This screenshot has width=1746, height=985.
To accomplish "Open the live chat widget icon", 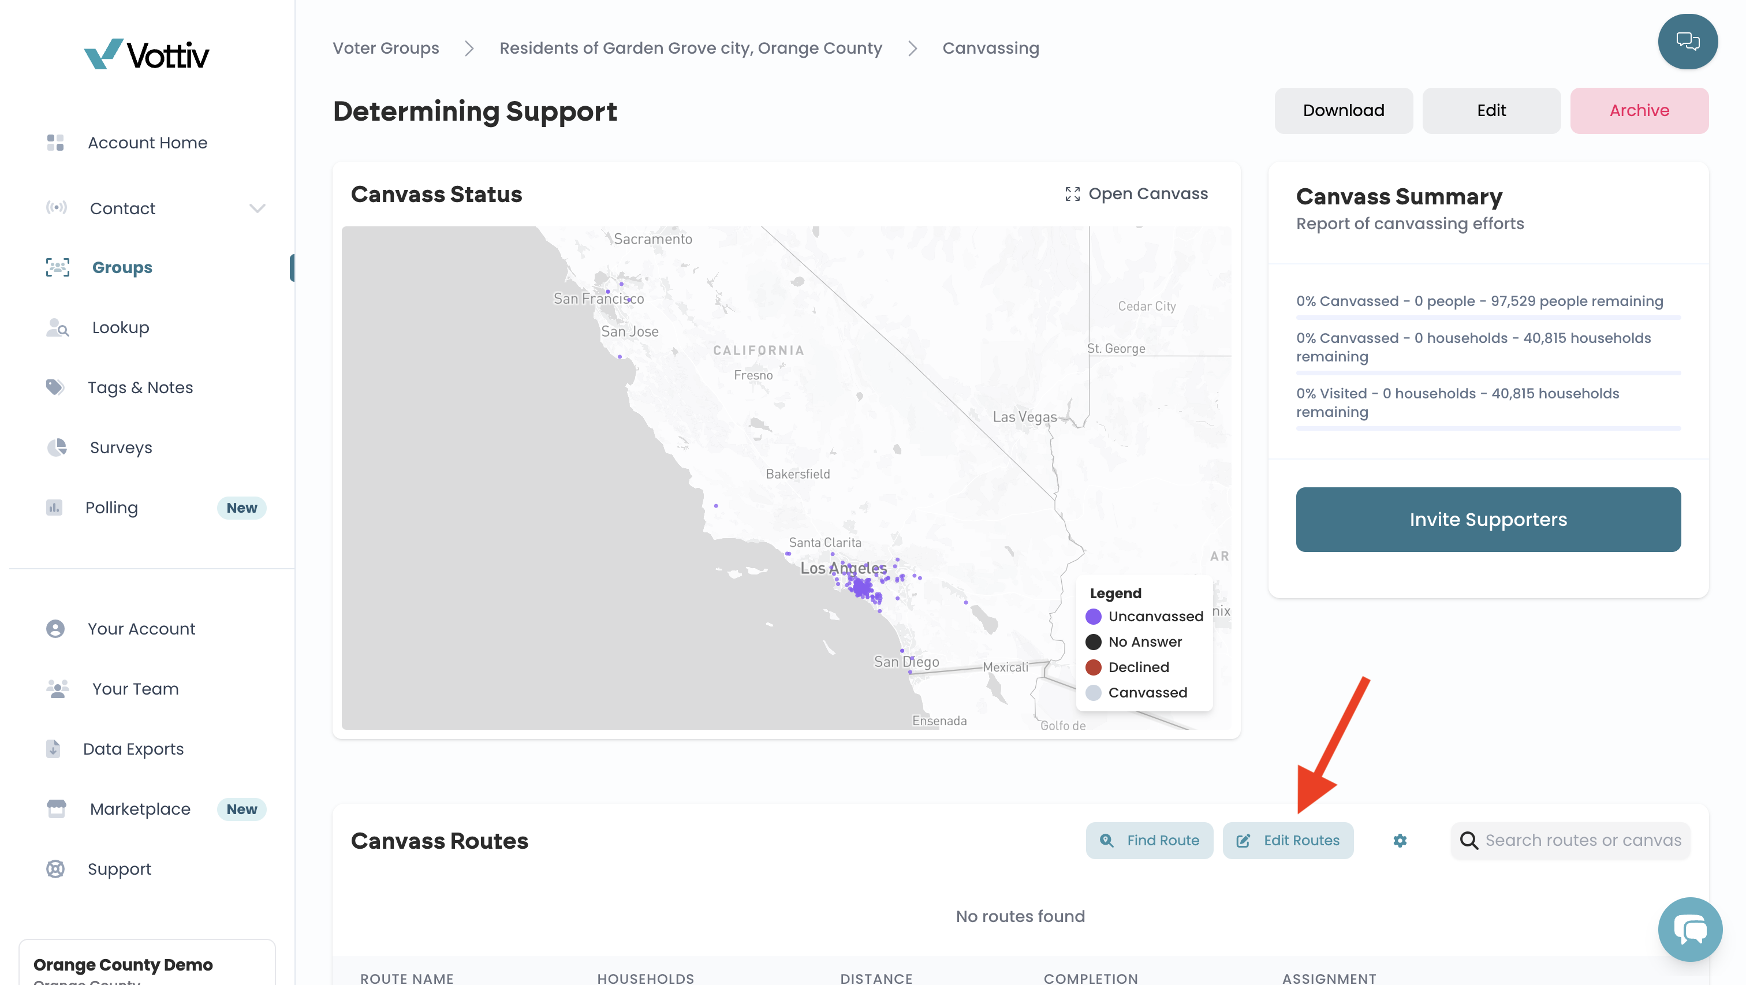I will pyautogui.click(x=1691, y=929).
